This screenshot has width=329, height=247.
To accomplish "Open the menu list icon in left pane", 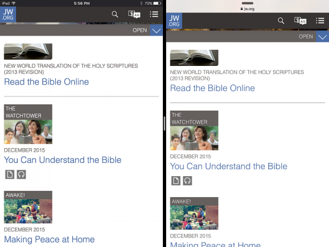I will (x=154, y=14).
